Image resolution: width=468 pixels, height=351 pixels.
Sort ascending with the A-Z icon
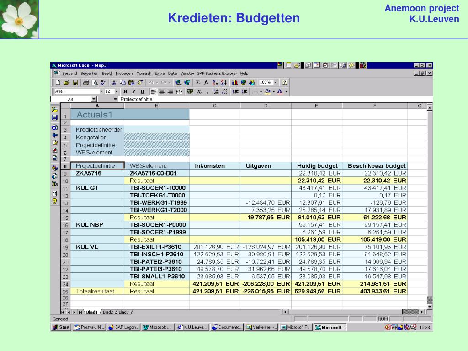(215, 82)
